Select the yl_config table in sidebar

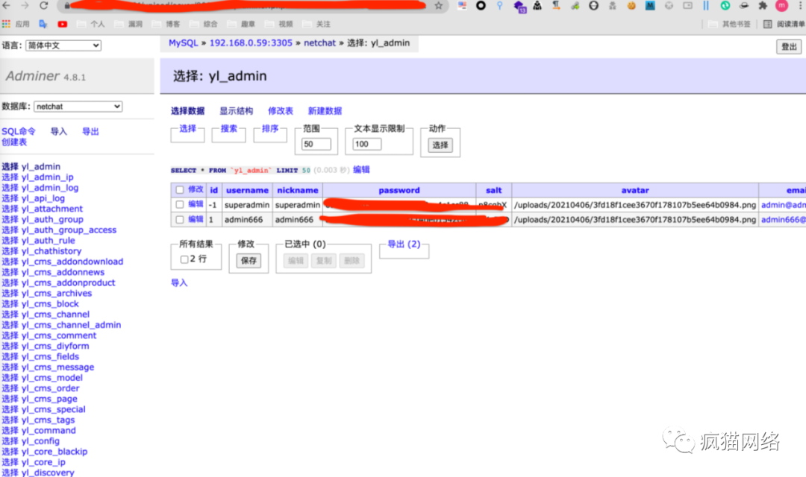pos(40,441)
